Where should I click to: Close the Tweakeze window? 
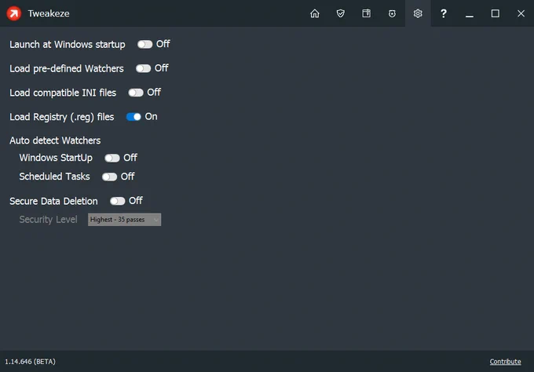coord(521,13)
